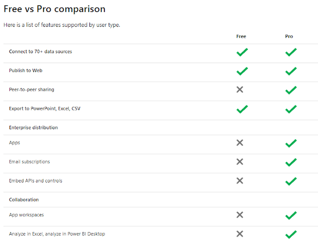318x248 pixels.
Task: Select the Embed APIs and controls label
Action: (36, 181)
